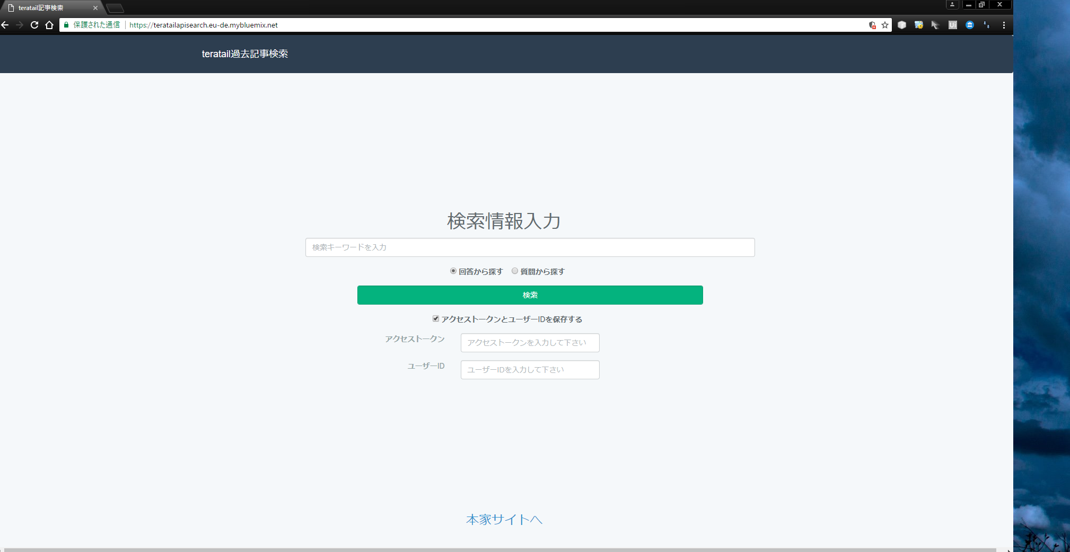Open the blue bank building extension icon
Image resolution: width=1070 pixels, height=552 pixels.
pos(970,25)
